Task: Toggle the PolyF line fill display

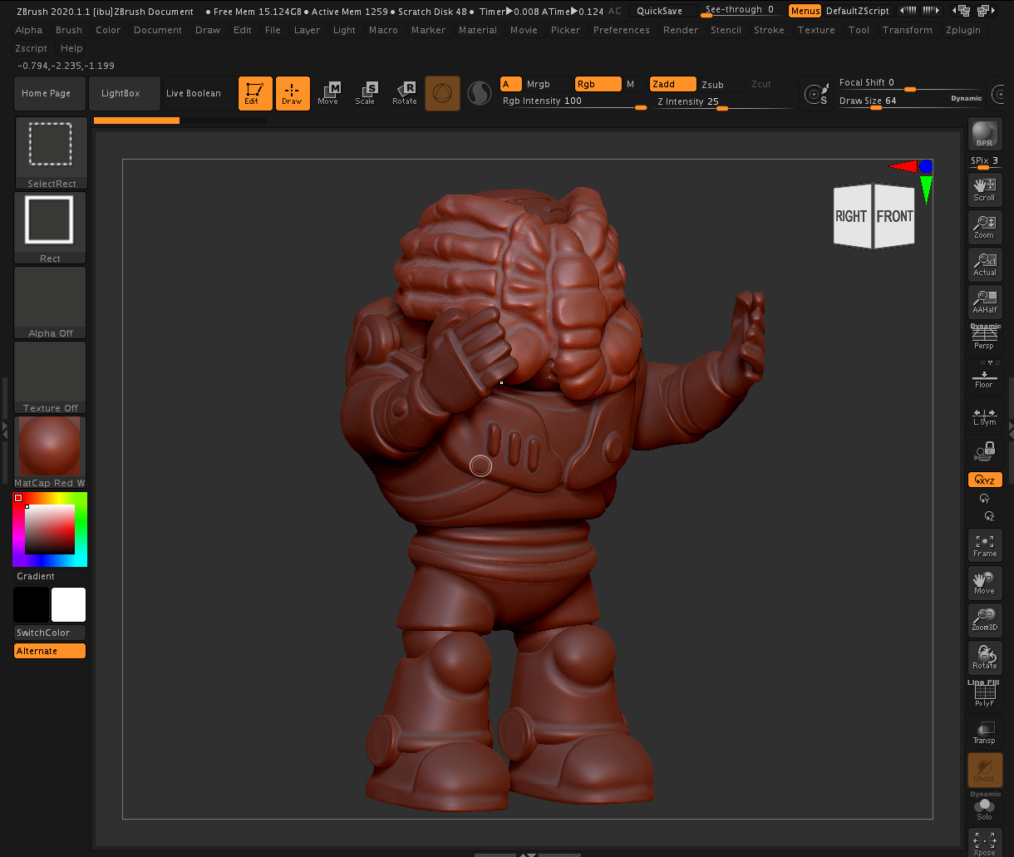Action: click(984, 695)
